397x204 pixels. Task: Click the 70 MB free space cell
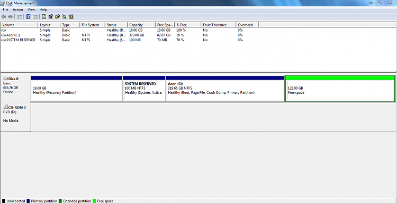click(162, 40)
